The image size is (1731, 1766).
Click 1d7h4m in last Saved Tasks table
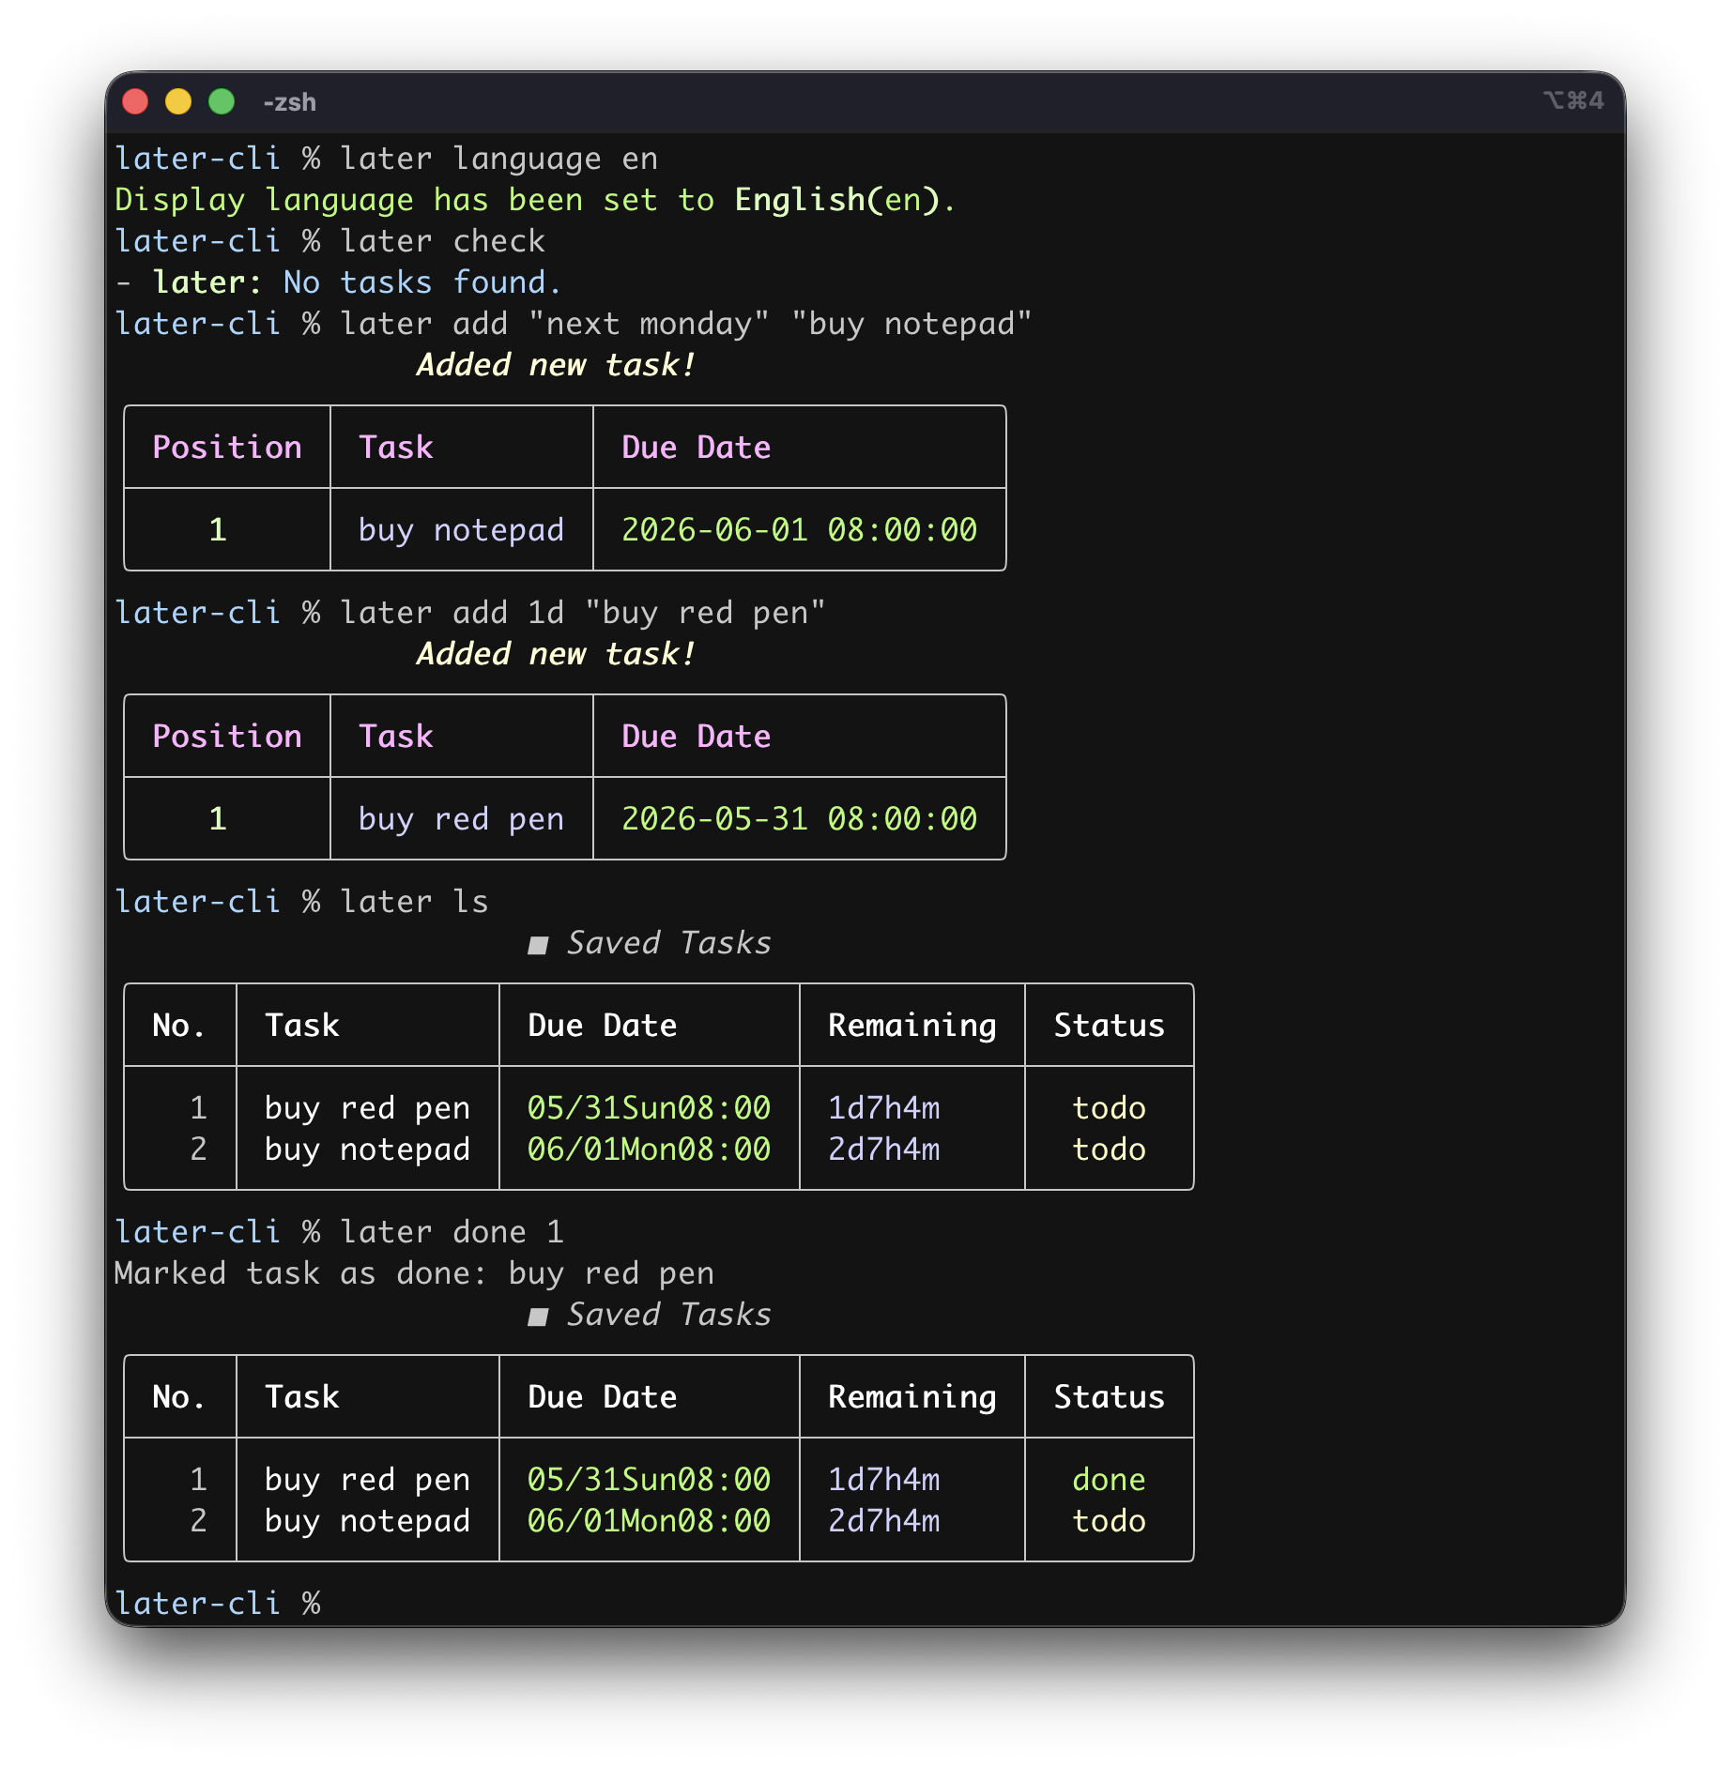point(883,1480)
